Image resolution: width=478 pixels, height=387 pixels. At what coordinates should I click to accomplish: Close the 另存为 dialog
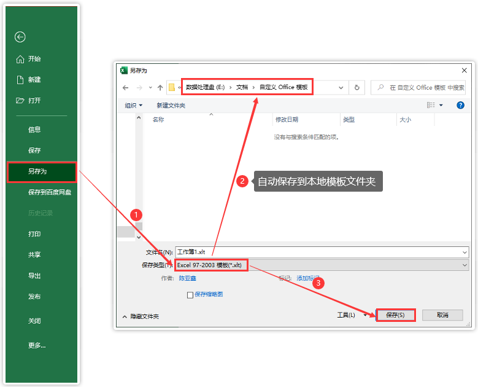(464, 71)
